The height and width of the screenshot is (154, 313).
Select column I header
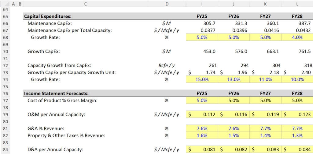coord(202,4)
